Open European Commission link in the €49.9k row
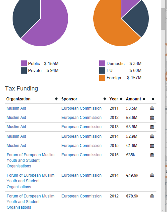 coord(81,175)
